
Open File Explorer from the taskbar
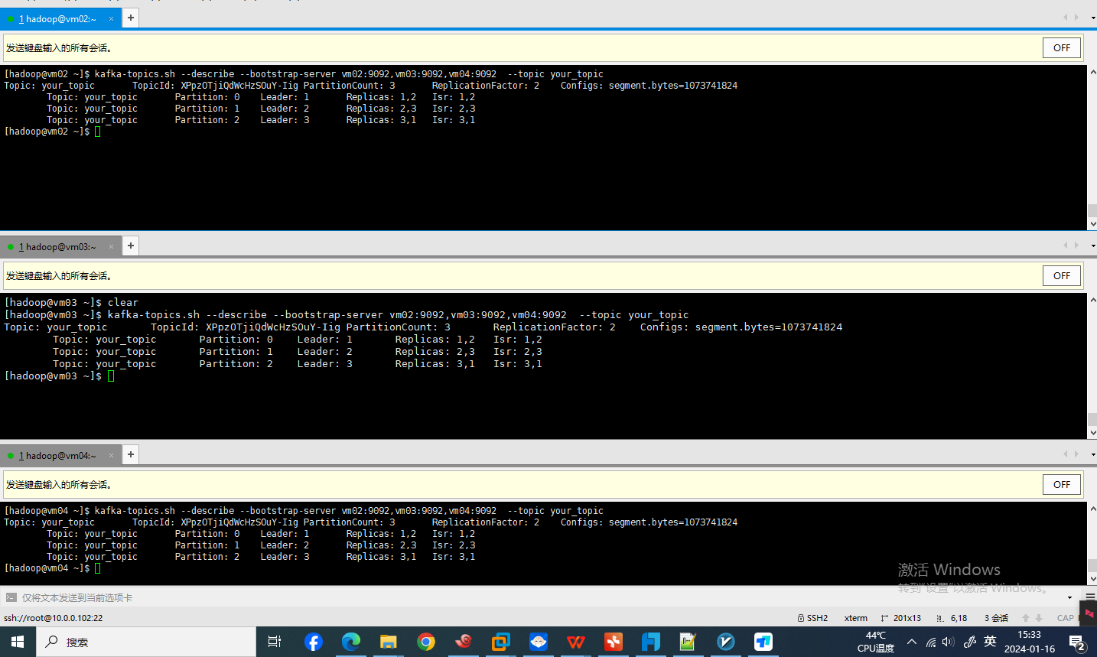(x=388, y=642)
